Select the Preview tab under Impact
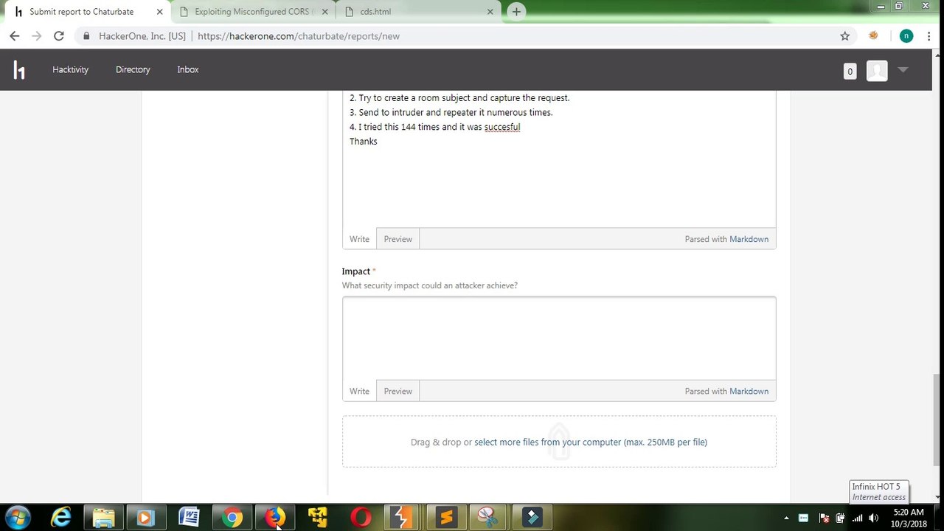The image size is (944, 531). pyautogui.click(x=398, y=391)
